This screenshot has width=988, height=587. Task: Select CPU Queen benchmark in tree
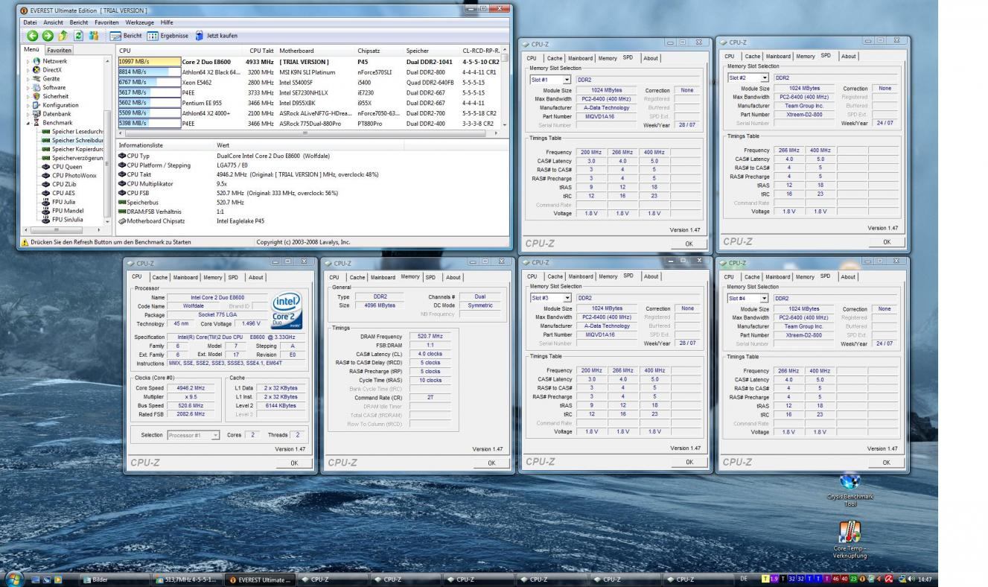(68, 167)
